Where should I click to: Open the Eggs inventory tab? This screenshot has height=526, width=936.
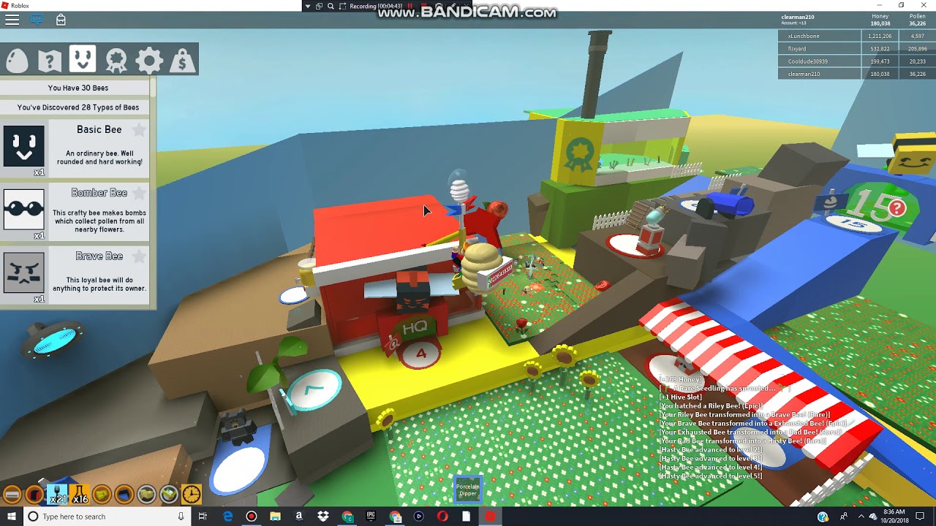17,60
